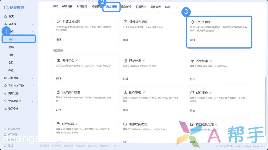
Task: Click the 限制外发 card icon
Action: (x=125, y=61)
